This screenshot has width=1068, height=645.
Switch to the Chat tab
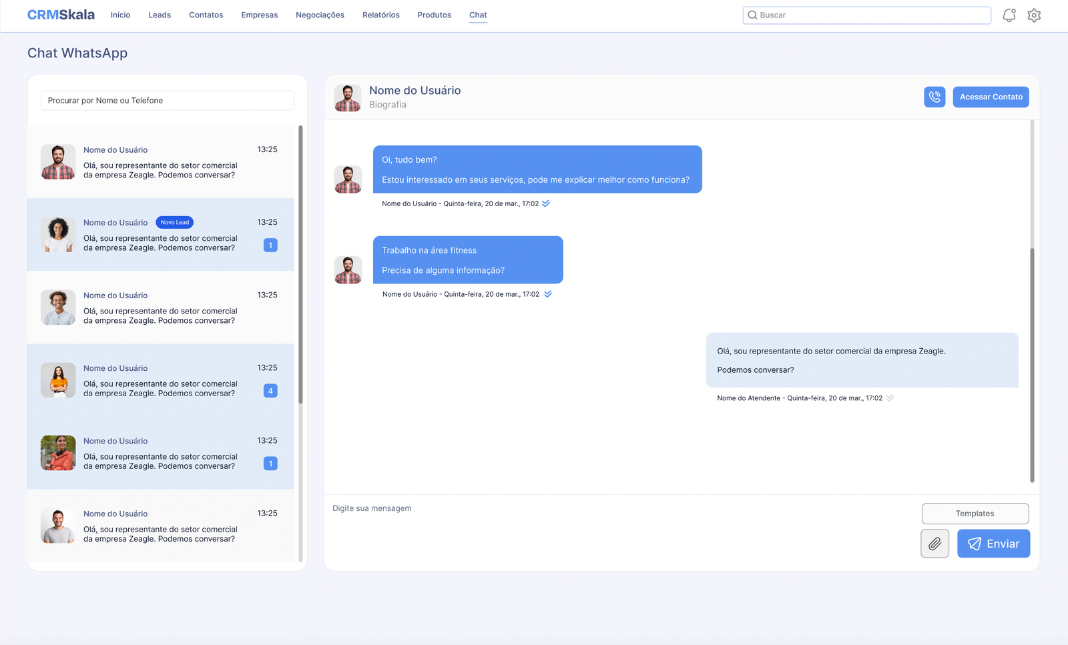[x=478, y=15]
